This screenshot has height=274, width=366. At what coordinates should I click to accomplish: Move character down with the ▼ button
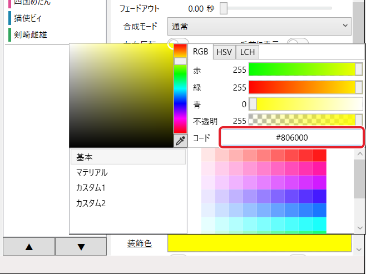[x=81, y=246]
